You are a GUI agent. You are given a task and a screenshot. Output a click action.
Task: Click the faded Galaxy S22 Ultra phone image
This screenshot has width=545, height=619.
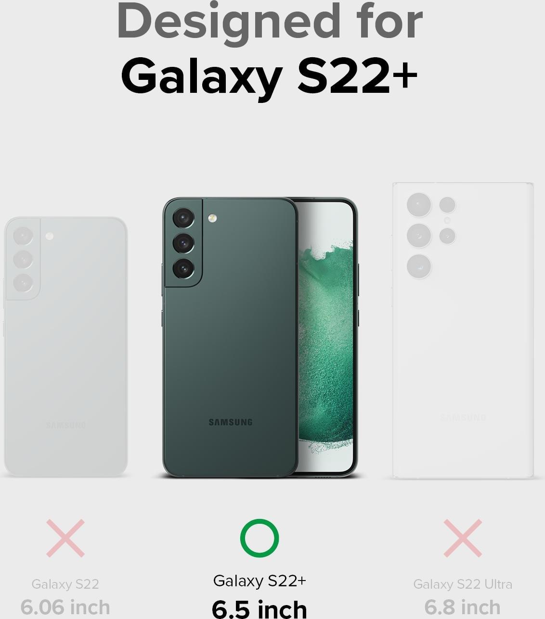(x=463, y=330)
